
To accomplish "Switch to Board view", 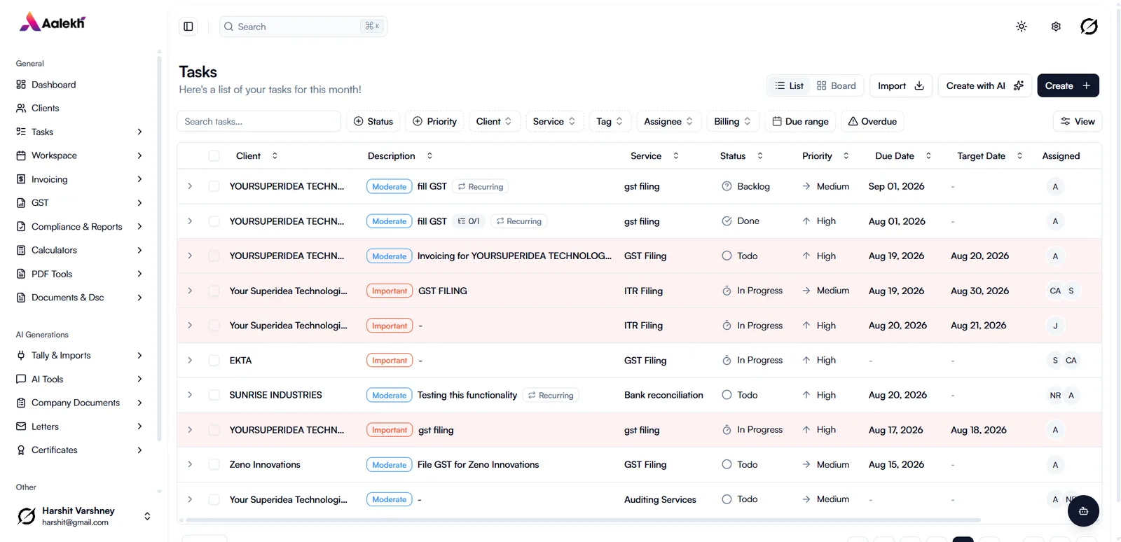I will (837, 85).
